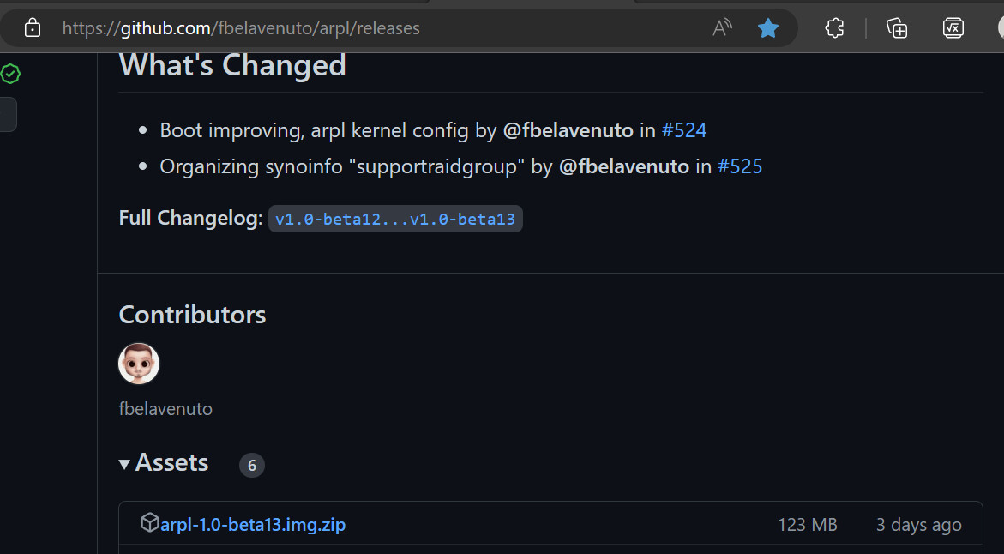1004x554 pixels.
Task: Visit @fbelavenuto on the synoinfo line
Action: (x=624, y=166)
